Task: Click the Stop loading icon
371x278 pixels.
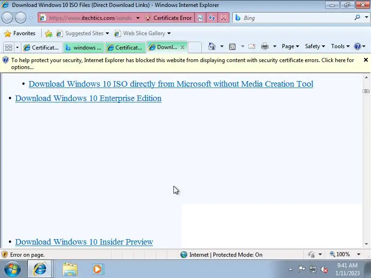Action: click(x=223, y=18)
